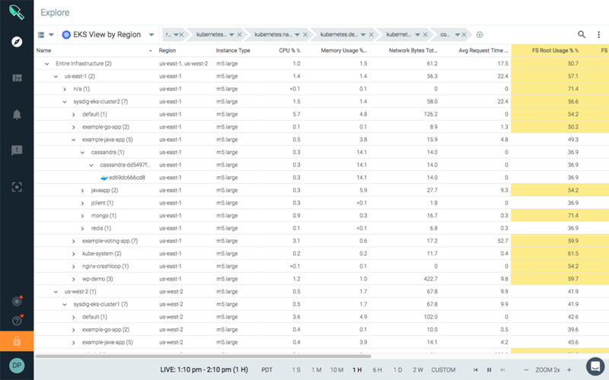
Task: Click the 52.7 avg request time value
Action: (502, 241)
